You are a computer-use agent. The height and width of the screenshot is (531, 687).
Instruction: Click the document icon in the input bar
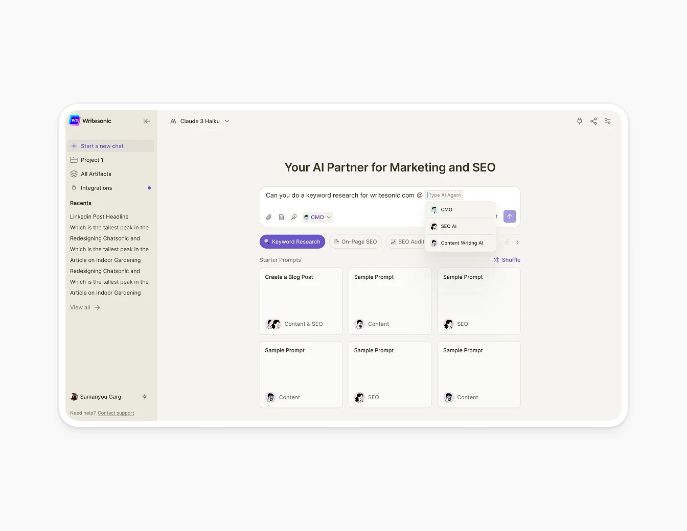(x=281, y=217)
